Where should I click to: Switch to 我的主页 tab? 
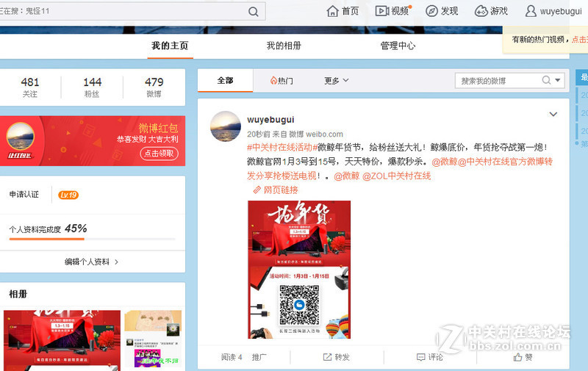(170, 46)
